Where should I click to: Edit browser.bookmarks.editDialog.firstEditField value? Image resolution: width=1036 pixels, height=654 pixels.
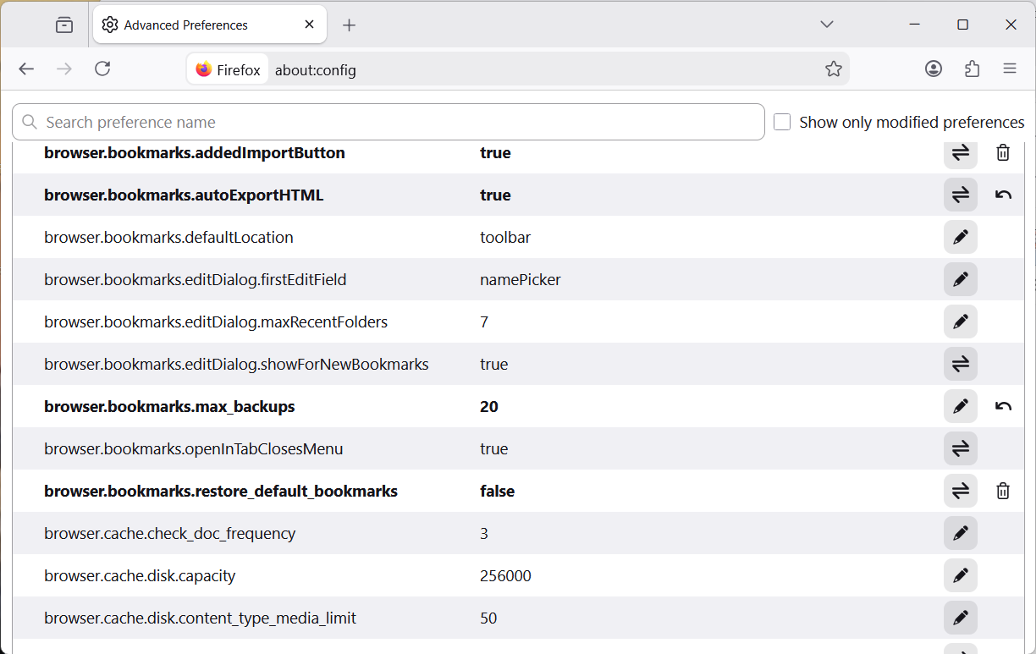(961, 279)
